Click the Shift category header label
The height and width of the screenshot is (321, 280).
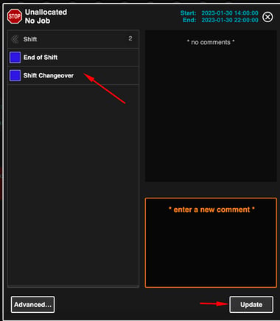[x=30, y=39]
